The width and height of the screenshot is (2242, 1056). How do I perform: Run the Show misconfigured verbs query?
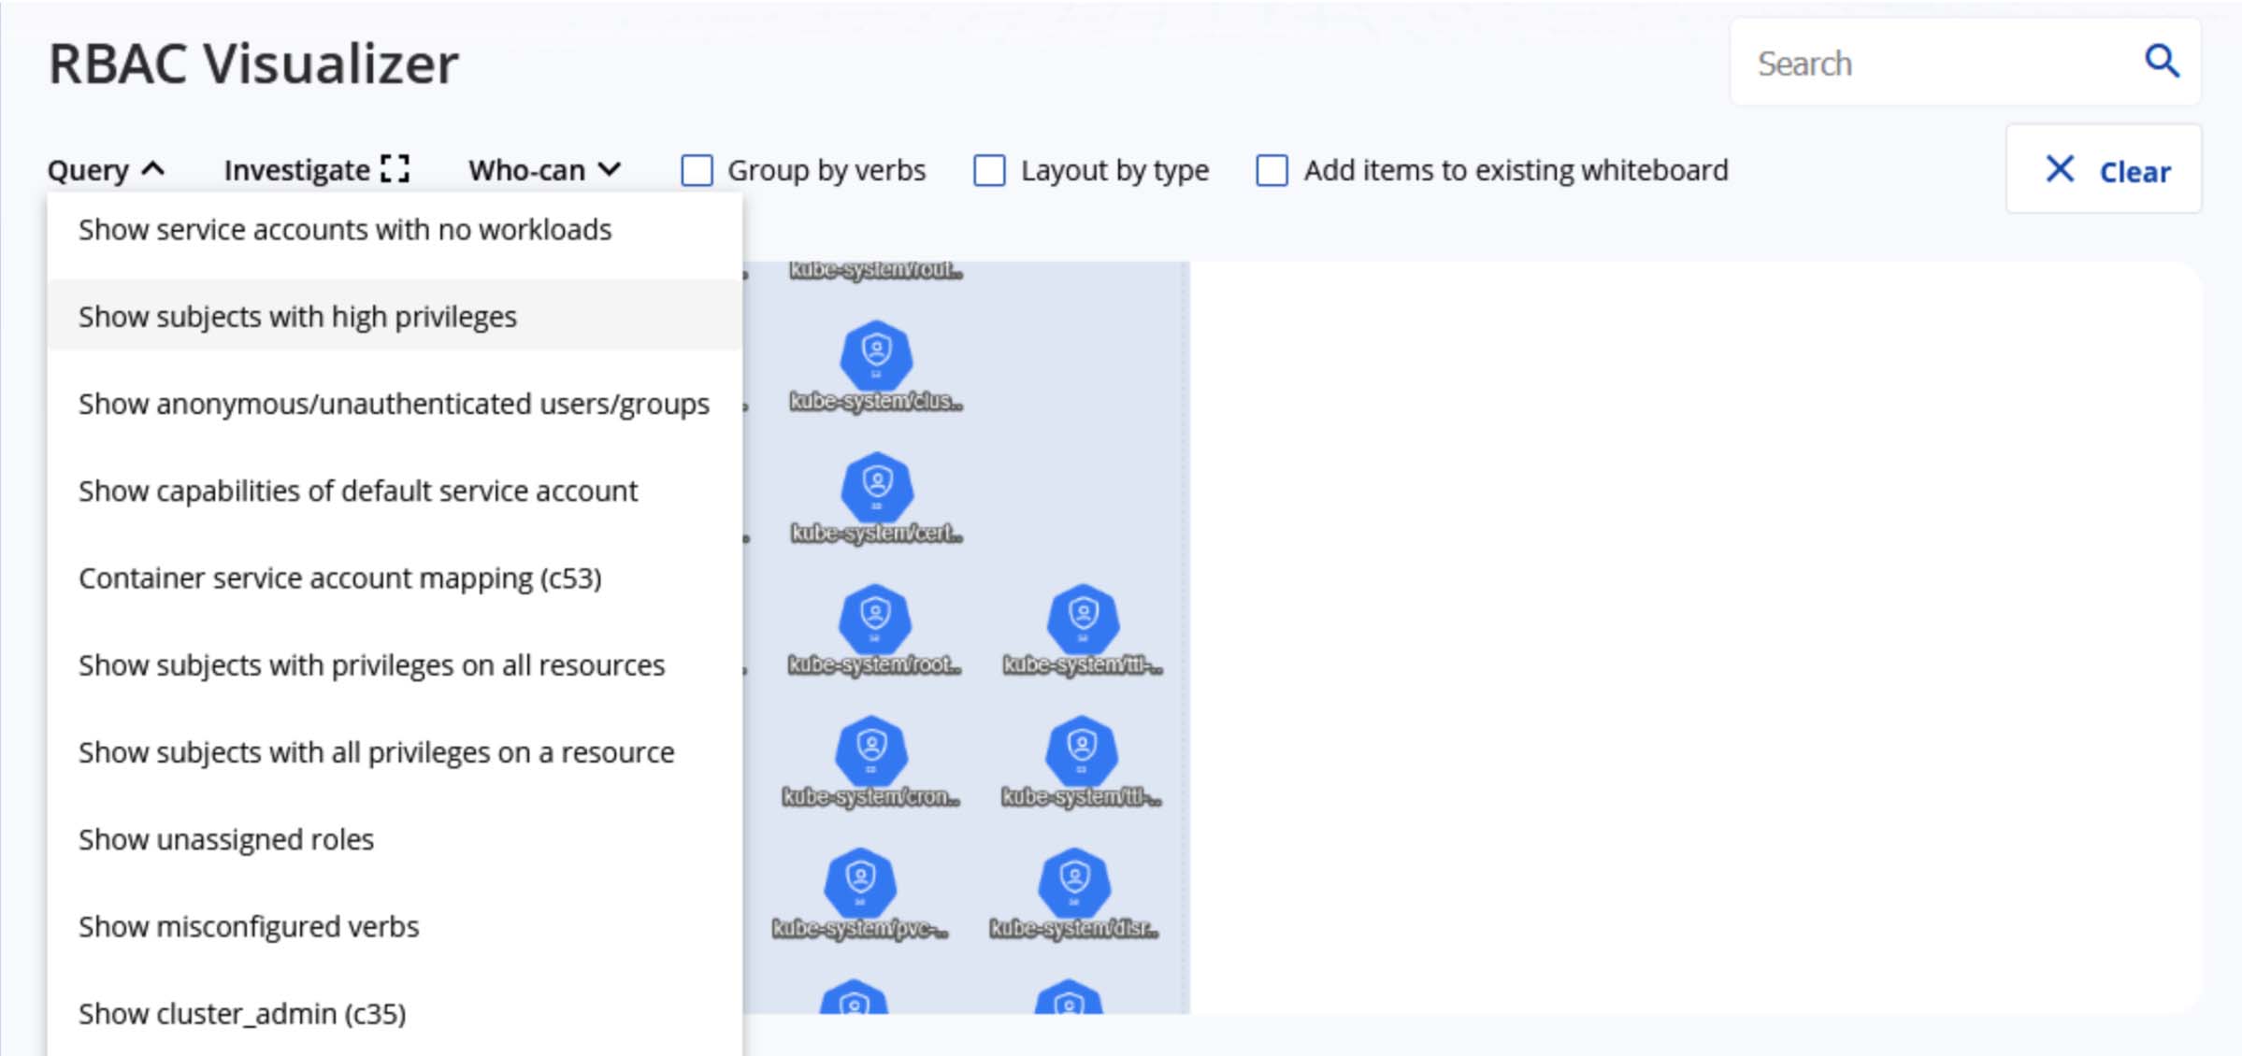pos(249,926)
